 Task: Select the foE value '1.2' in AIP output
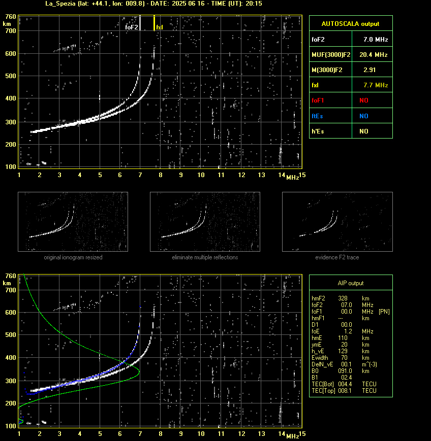[348, 331]
